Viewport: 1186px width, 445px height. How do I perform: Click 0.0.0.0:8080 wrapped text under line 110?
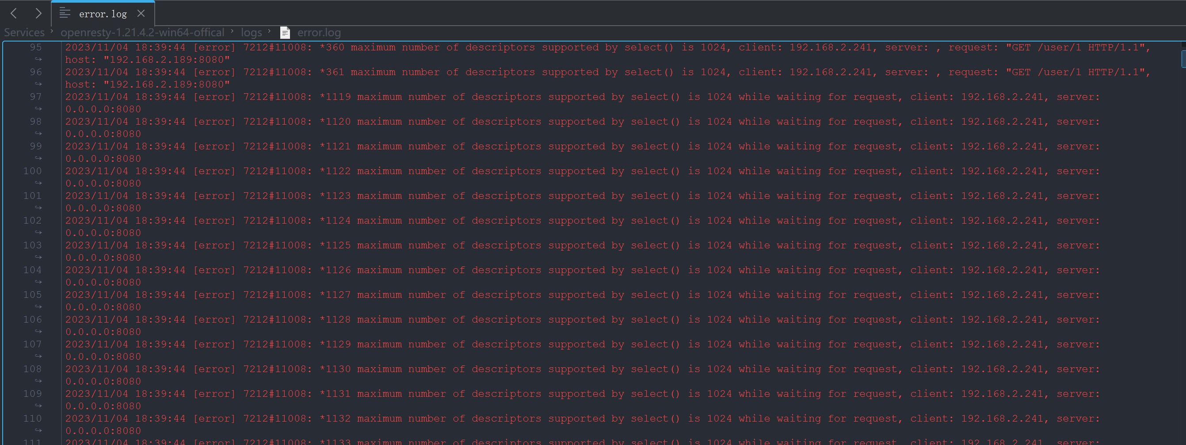coord(103,431)
